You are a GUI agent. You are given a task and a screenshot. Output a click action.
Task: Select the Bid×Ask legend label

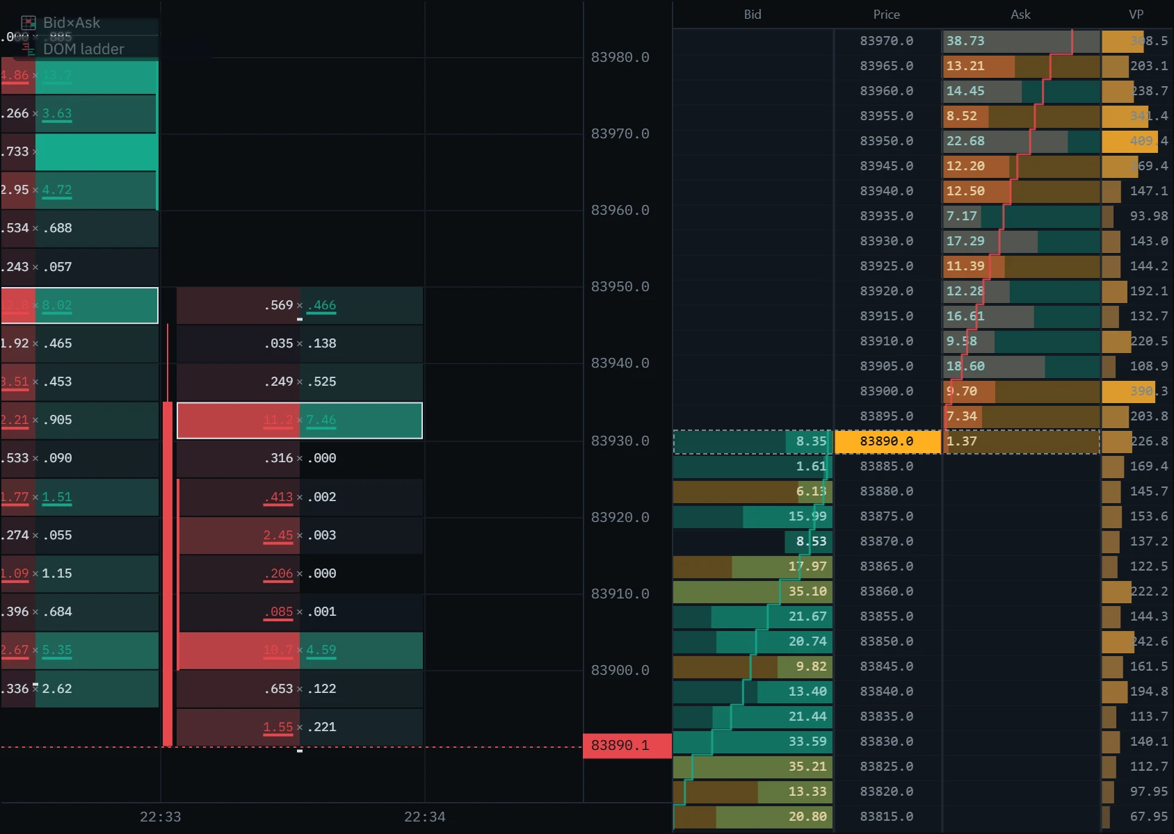tap(72, 23)
